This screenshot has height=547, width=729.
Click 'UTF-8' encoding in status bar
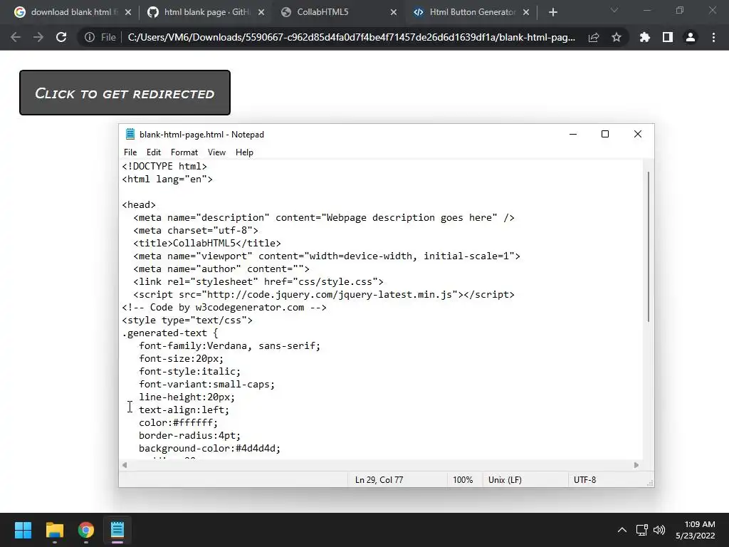point(585,479)
